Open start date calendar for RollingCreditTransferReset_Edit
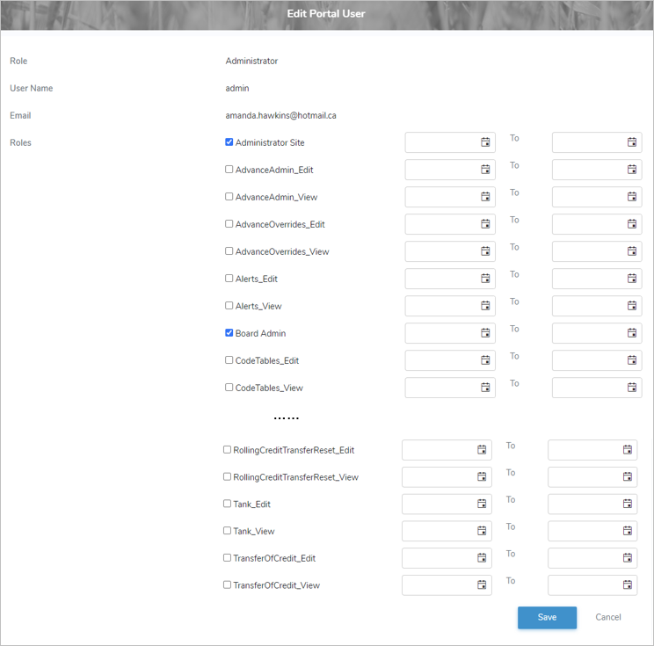Screen dimensions: 654x646 (x=482, y=450)
